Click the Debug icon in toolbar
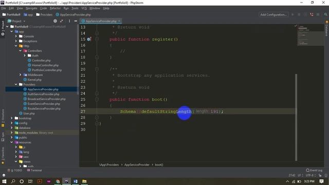The width and height of the screenshot is (329, 185). [299, 14]
